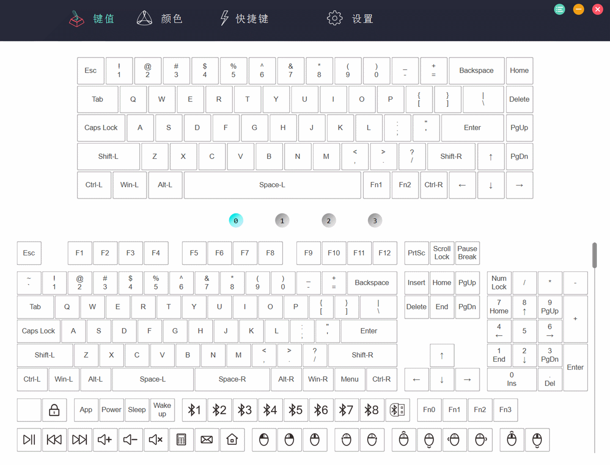Select the Bluetooth 1 channel key
The image size is (610, 465).
(194, 410)
